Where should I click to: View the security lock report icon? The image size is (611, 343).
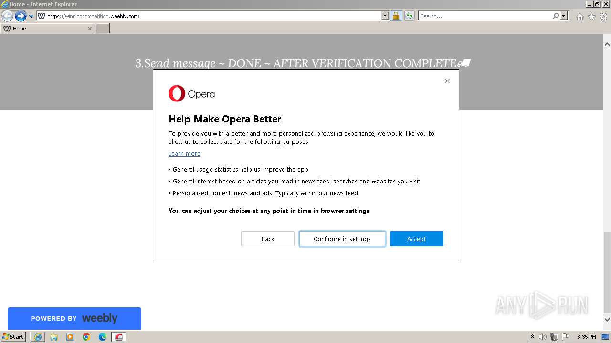(396, 16)
